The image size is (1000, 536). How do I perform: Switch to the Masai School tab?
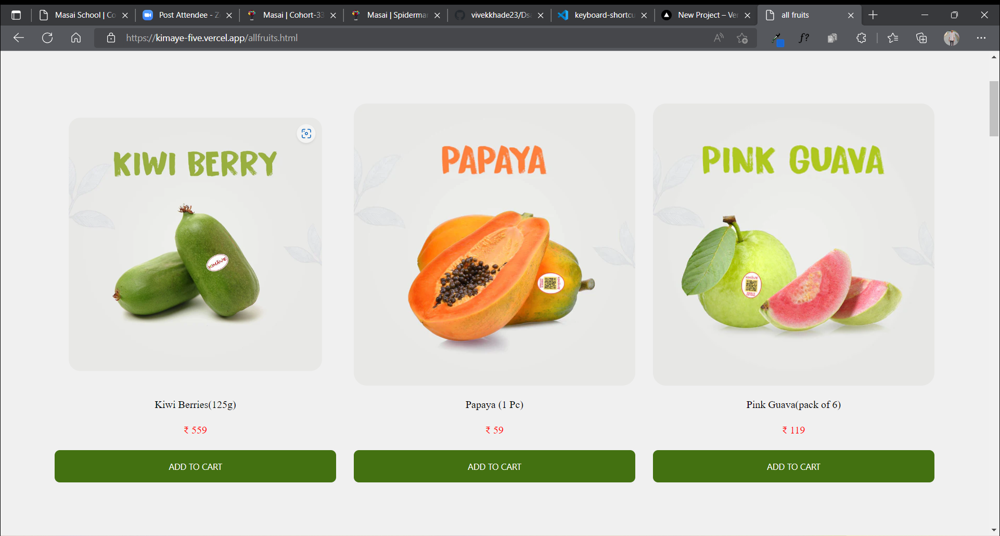pyautogui.click(x=83, y=15)
